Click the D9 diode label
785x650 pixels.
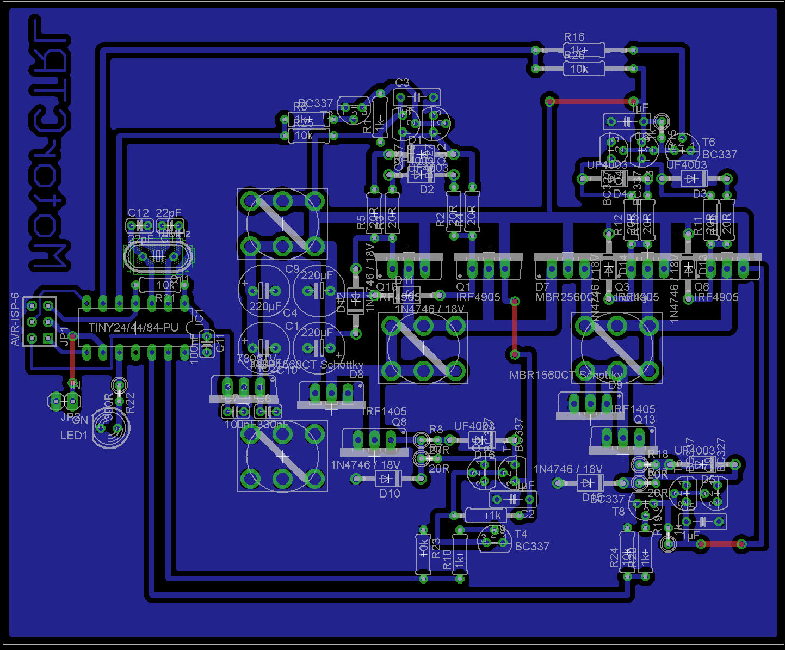615,385
